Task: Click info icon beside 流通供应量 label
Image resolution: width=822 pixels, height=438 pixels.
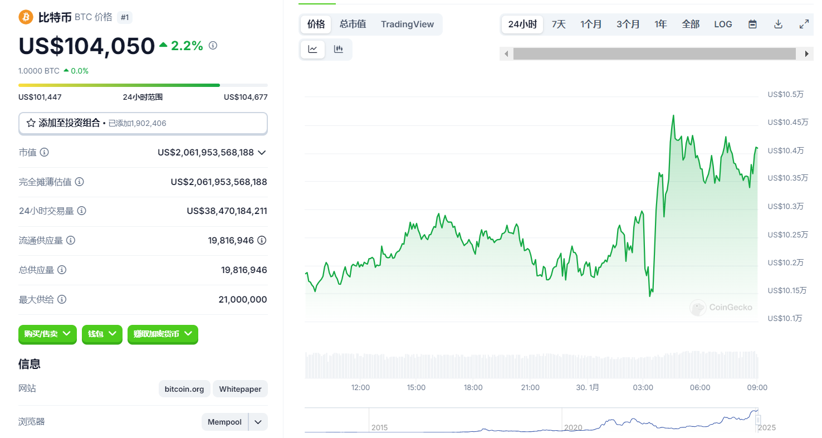Action: pos(71,240)
